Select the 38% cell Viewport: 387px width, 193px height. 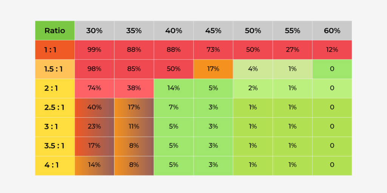[134, 88]
